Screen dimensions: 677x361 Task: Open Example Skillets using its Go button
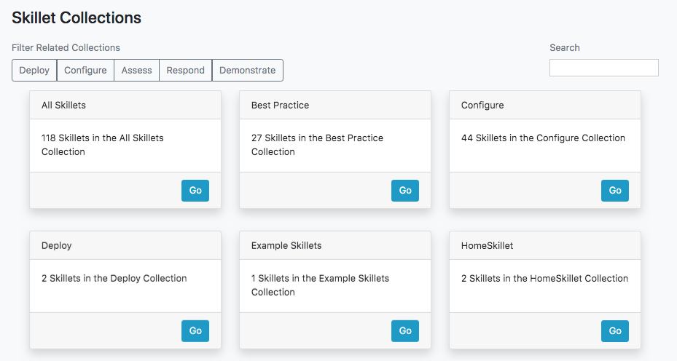click(405, 331)
